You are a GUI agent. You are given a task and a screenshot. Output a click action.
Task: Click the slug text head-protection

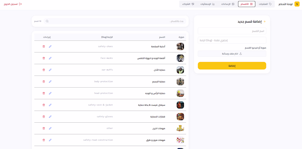coord(104,93)
